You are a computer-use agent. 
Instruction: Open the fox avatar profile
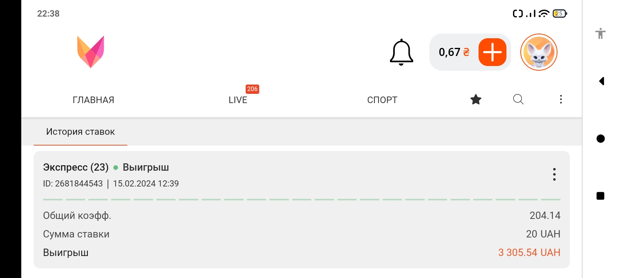[539, 52]
